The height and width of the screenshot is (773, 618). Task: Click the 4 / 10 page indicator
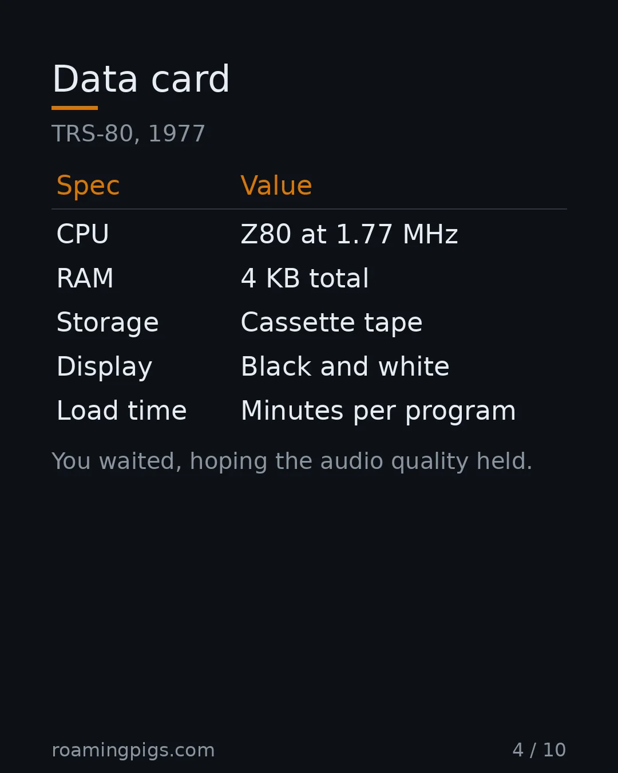pos(539,750)
